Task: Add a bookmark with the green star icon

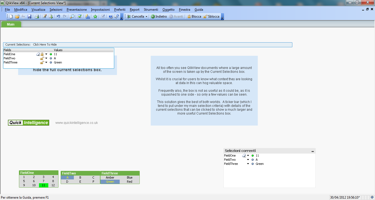Action: tap(95, 16)
